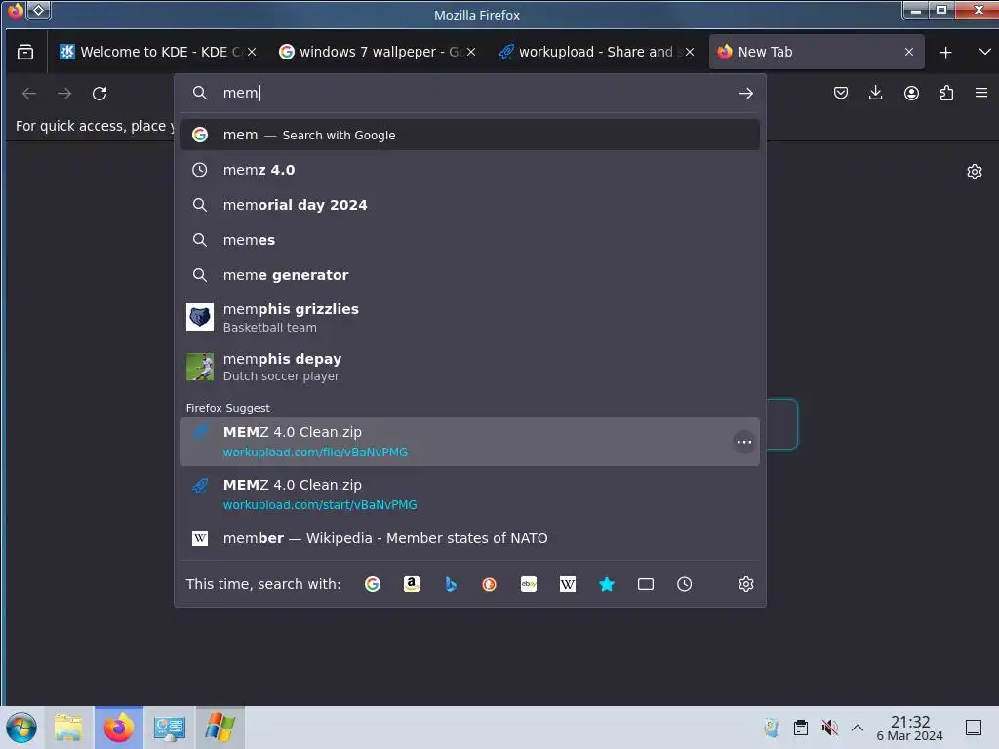
Task: Open the new tab personalize gear icon
Action: (x=975, y=172)
